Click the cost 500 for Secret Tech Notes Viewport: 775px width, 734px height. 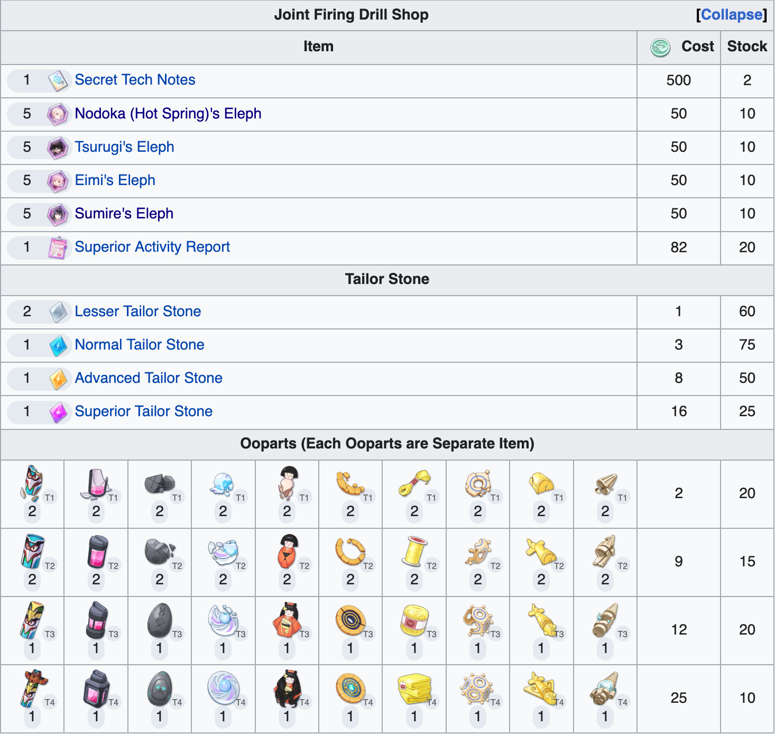[x=679, y=80]
